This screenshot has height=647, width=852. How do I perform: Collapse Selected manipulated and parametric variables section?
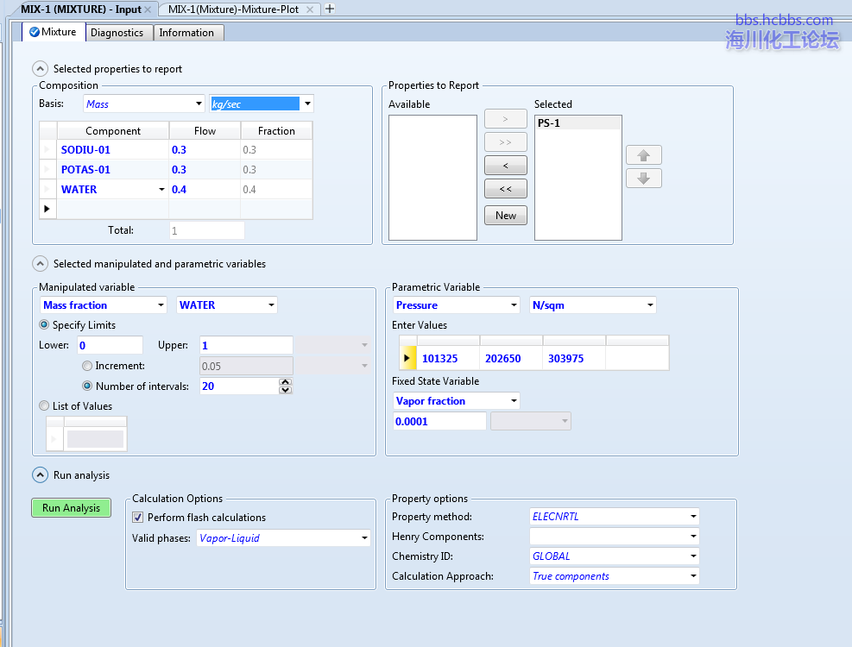tap(41, 264)
